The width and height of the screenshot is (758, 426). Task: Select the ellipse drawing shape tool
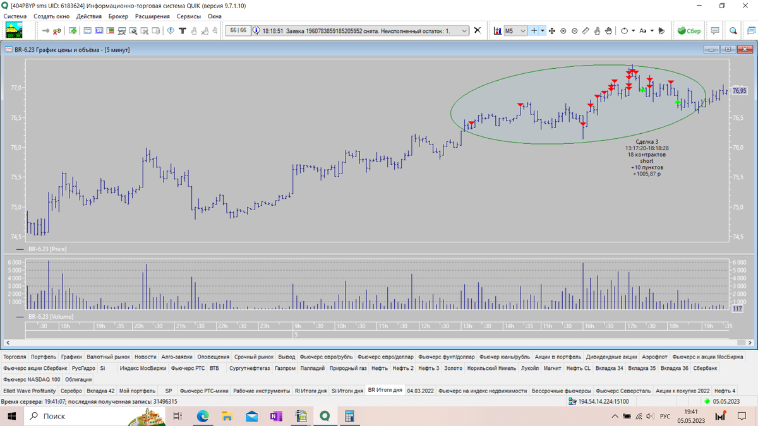tap(624, 30)
